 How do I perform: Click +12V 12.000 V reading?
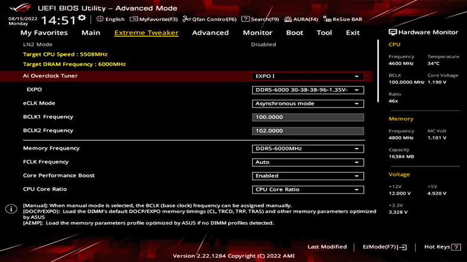tap(400, 194)
